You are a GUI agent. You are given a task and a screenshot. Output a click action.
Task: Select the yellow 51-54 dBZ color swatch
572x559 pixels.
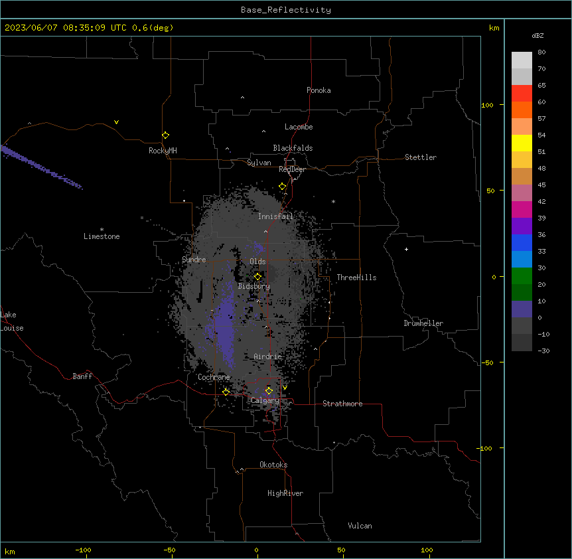(522, 143)
